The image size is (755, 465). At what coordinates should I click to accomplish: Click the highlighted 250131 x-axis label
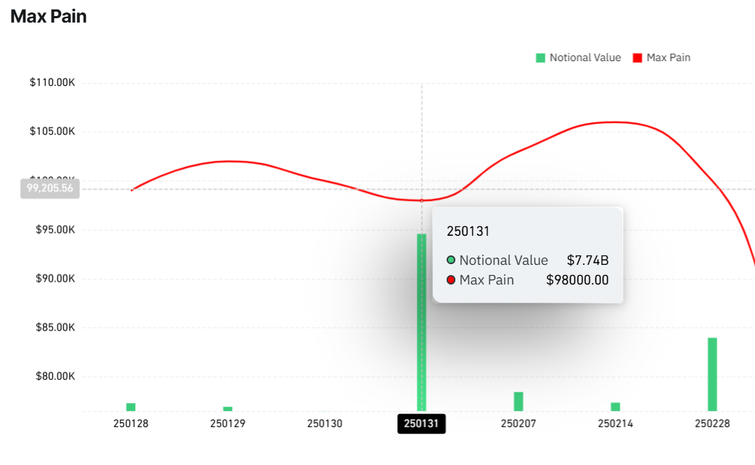click(422, 424)
